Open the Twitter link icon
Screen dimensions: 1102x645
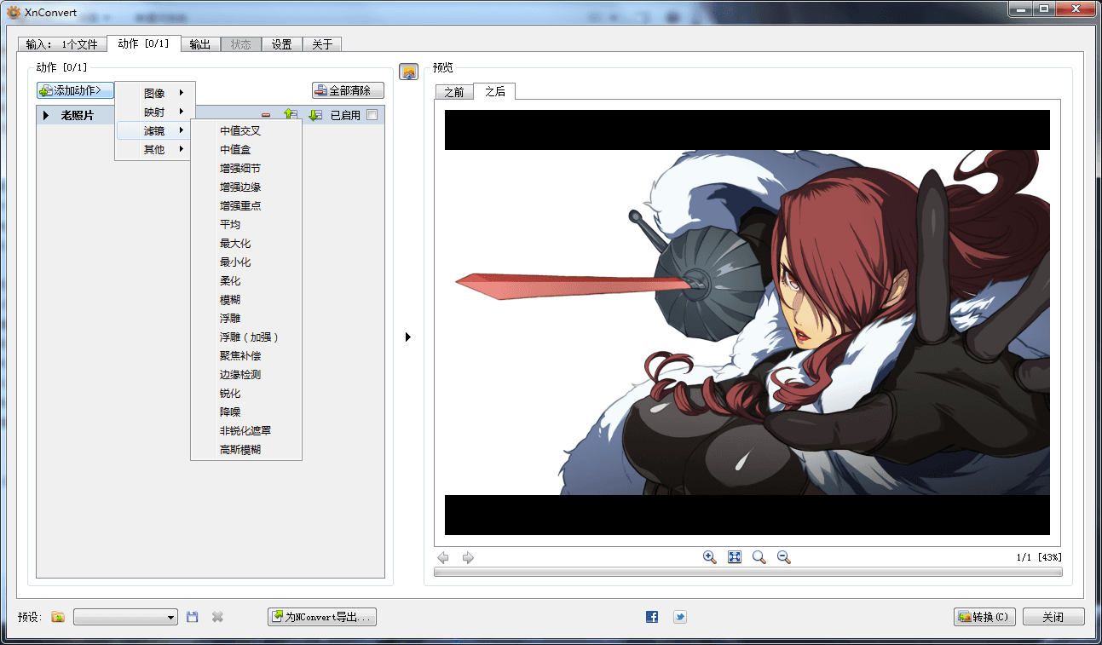click(679, 617)
